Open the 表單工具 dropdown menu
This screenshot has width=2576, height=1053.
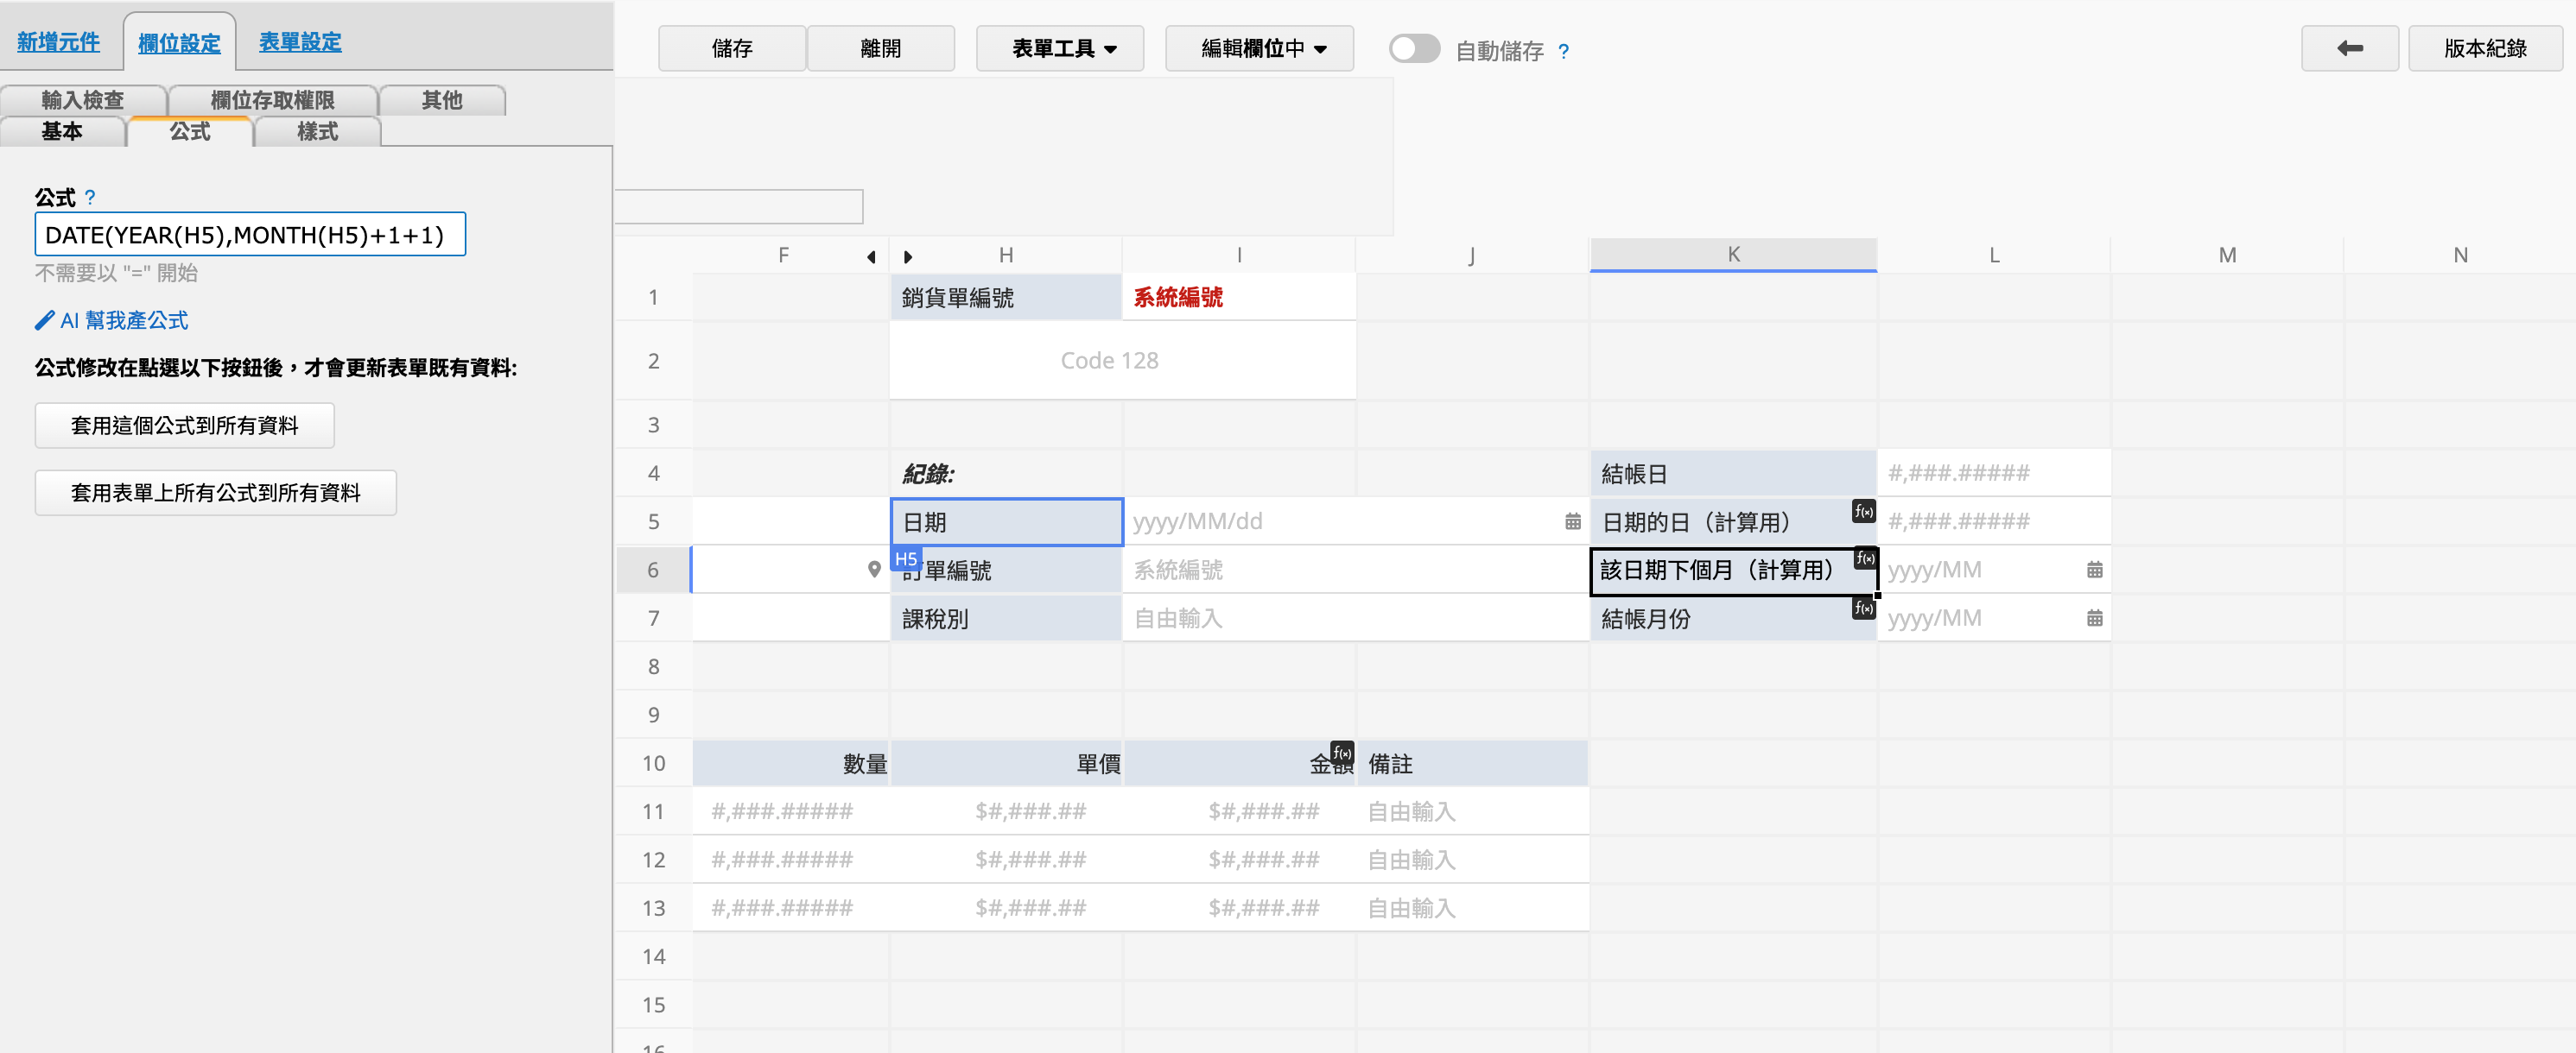pos(1061,48)
